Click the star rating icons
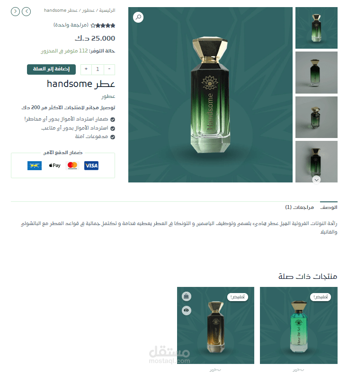This screenshot has width=339, height=372. click(x=103, y=26)
